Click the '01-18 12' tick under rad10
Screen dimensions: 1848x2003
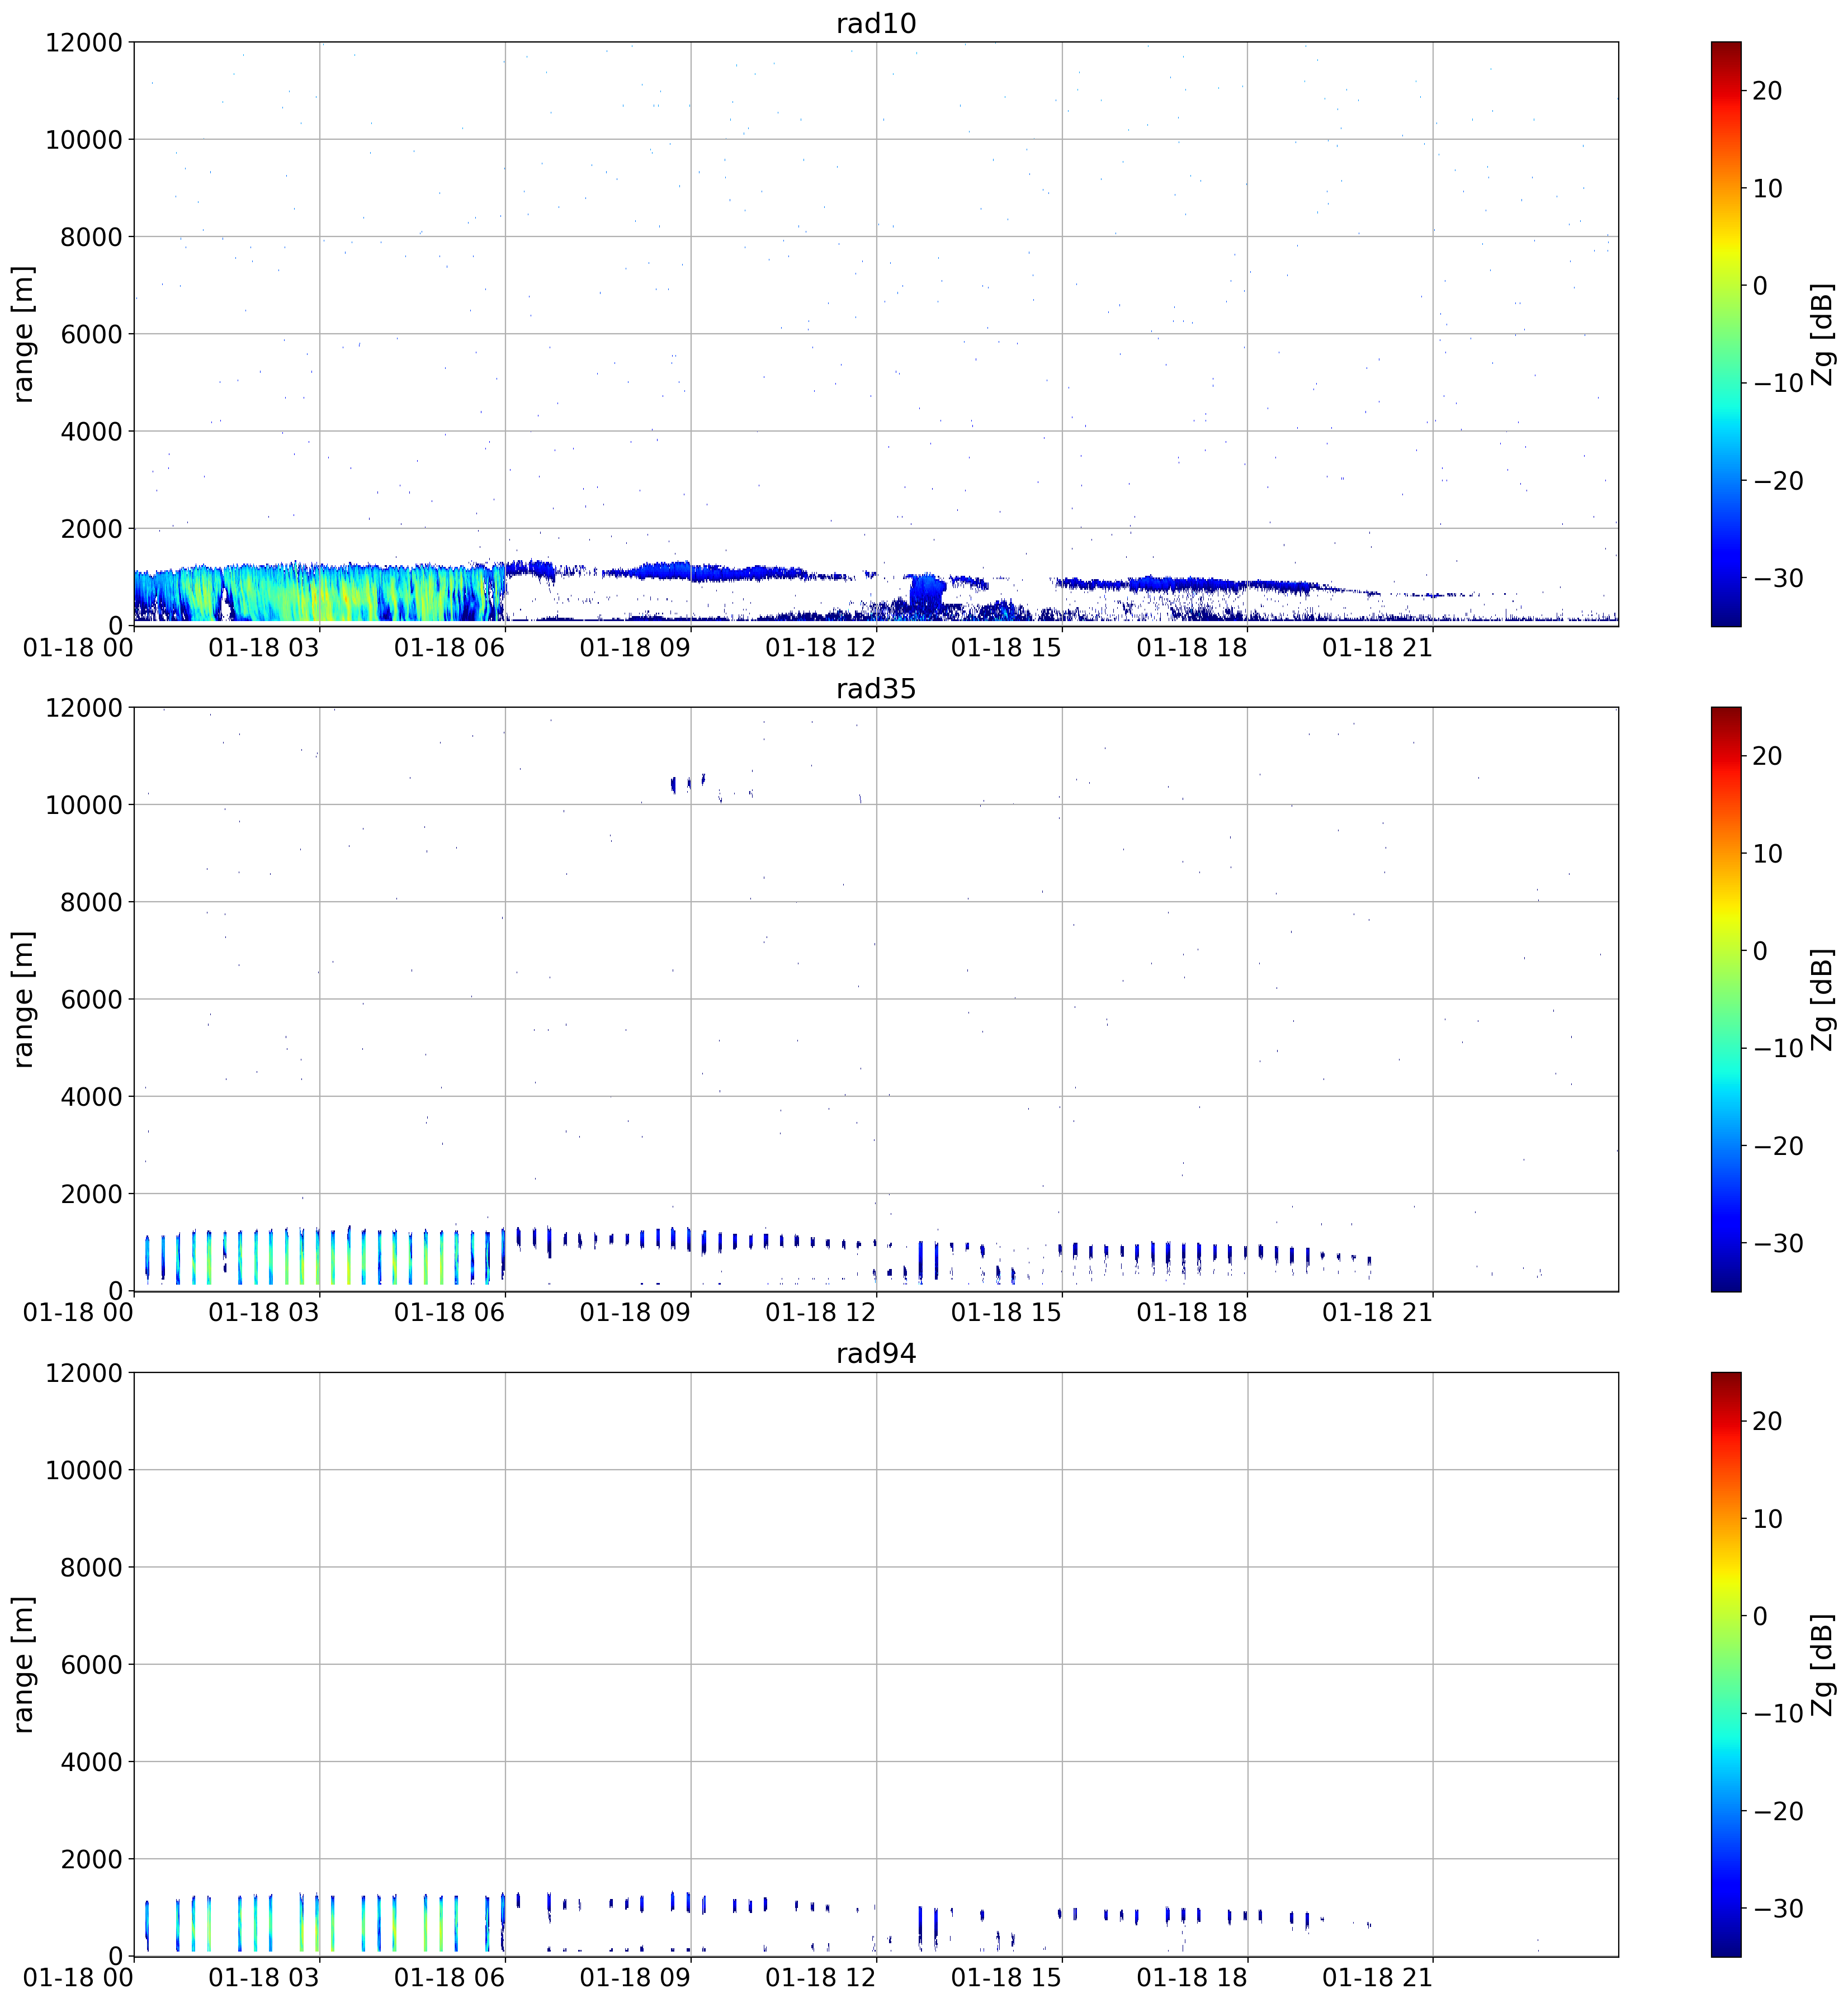click(821, 647)
